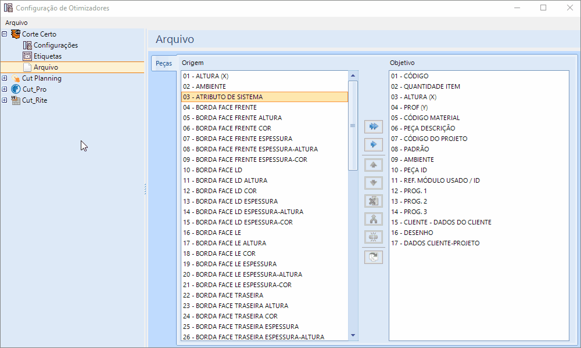This screenshot has height=348, width=581.
Task: Select Etiquetas in the tree
Action: click(x=48, y=56)
